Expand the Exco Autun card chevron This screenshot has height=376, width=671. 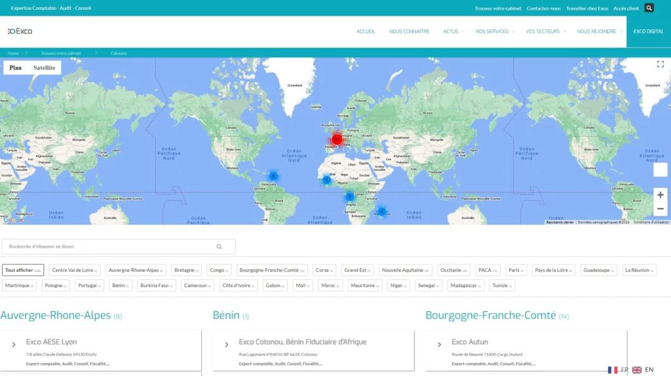pyautogui.click(x=439, y=345)
